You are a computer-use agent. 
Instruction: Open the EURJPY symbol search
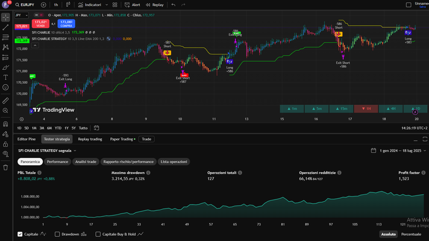25,5
